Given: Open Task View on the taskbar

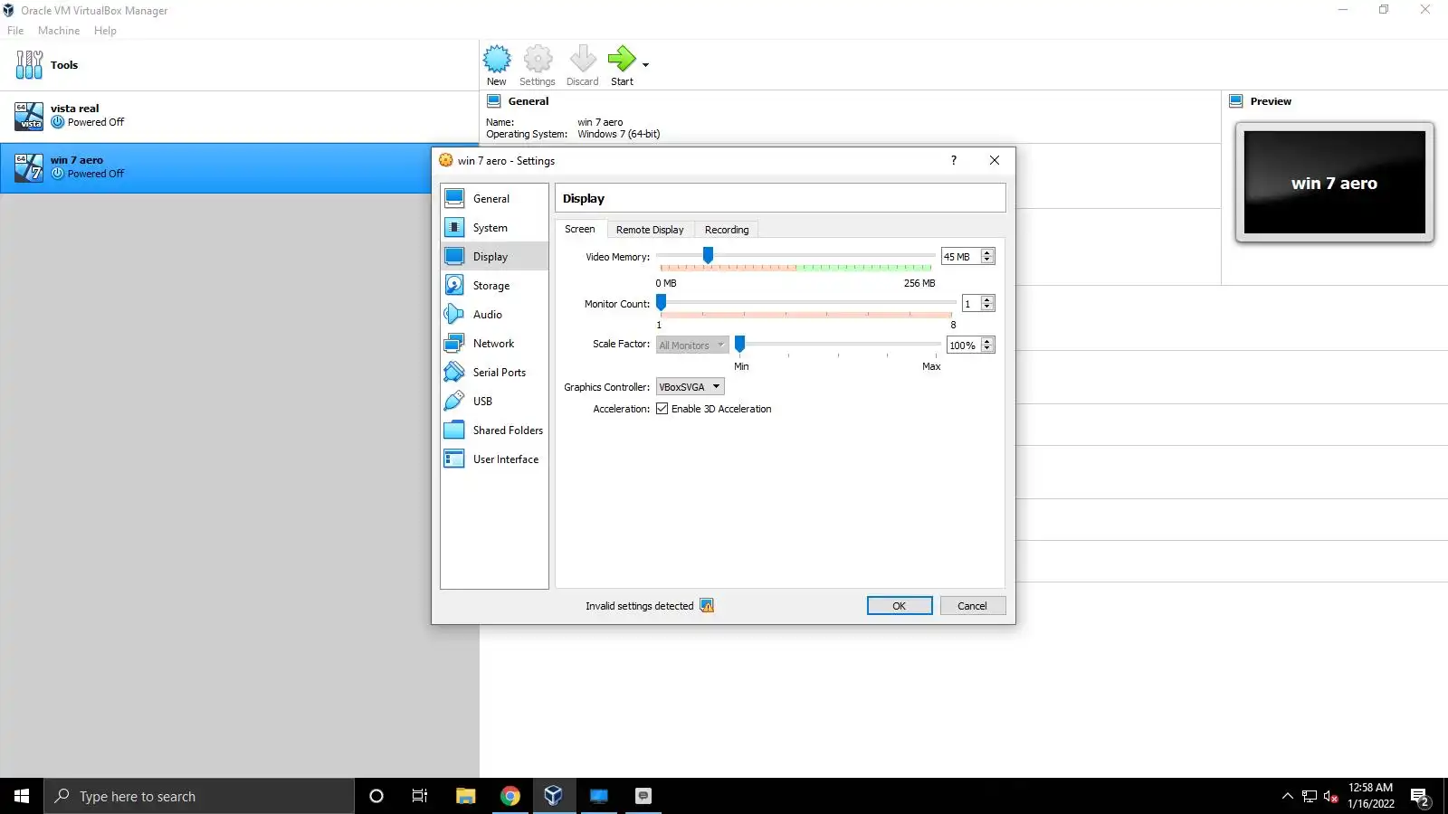Looking at the screenshot, I should click(420, 796).
